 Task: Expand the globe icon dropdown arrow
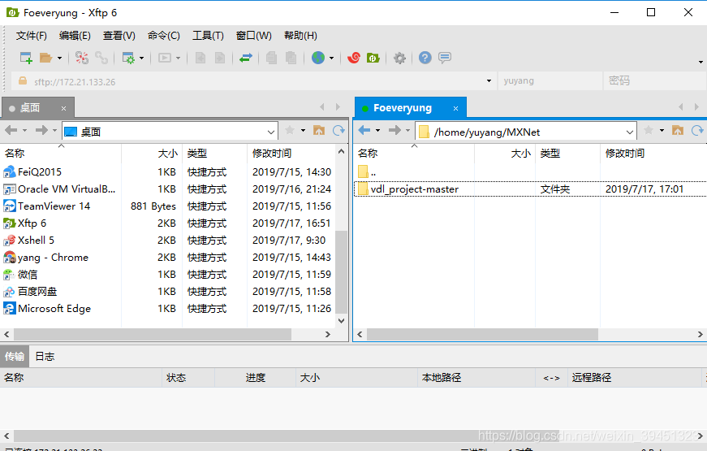tap(331, 58)
